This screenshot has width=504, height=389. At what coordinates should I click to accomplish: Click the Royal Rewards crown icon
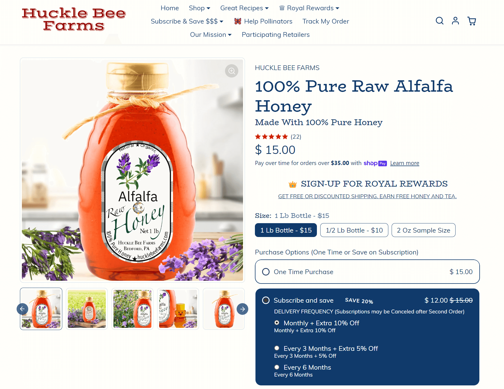[x=293, y=184]
